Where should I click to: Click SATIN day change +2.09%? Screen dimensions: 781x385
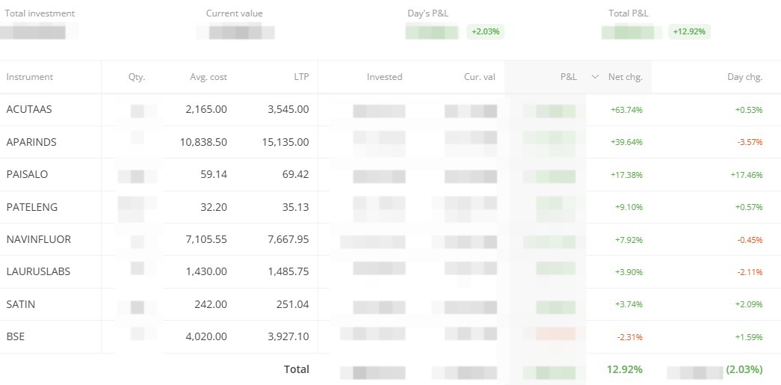coord(749,304)
